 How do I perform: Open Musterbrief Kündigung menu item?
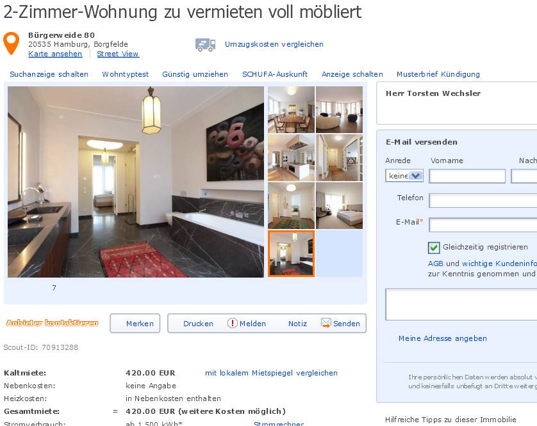438,74
